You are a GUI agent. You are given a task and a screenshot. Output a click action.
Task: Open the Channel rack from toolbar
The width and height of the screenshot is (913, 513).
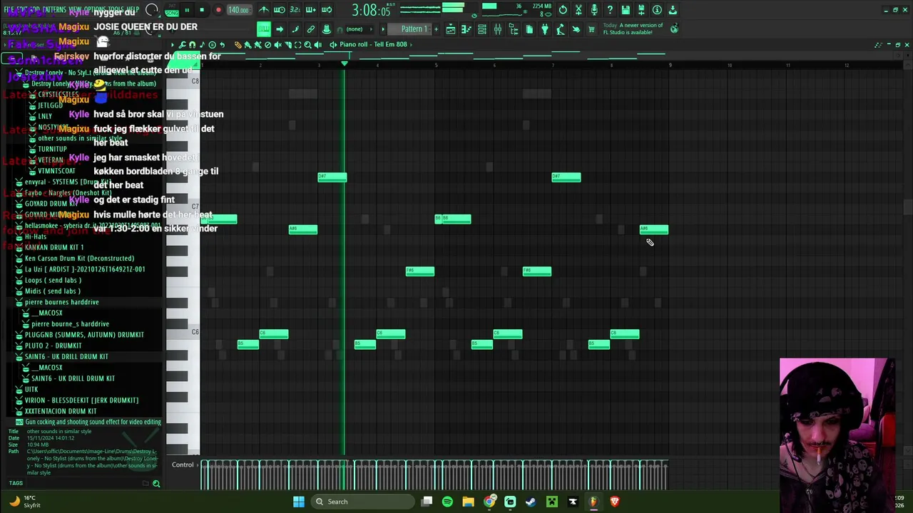[x=482, y=29]
